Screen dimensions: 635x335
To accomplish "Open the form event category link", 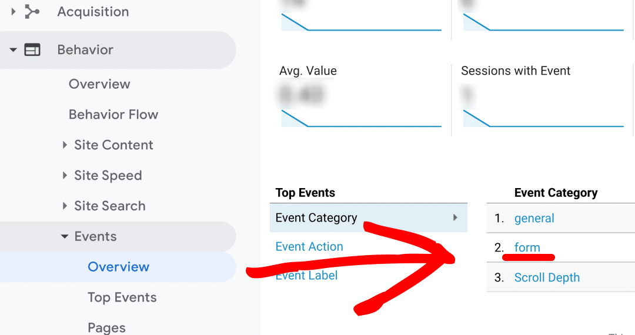I will click(x=527, y=247).
